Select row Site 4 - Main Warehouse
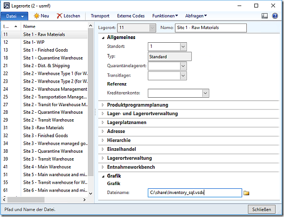Screen dimensions: 284x217 [x=45, y=167]
